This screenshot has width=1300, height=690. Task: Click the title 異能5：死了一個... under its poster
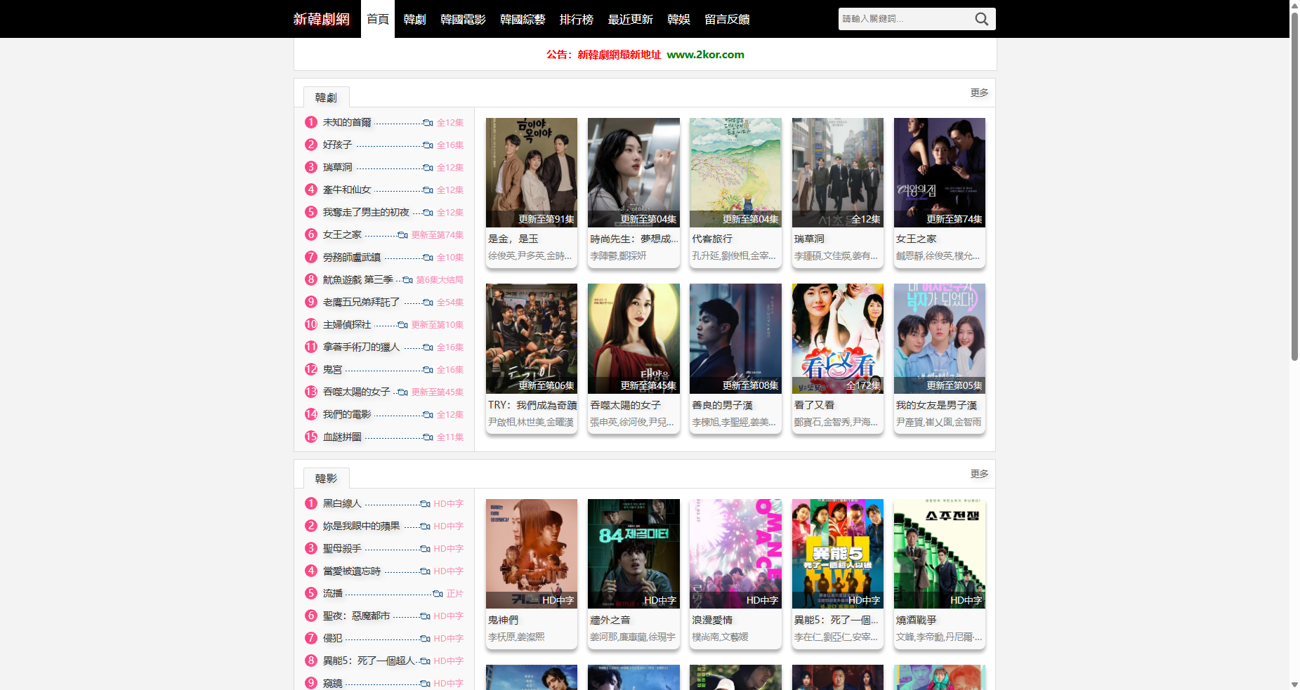[836, 621]
